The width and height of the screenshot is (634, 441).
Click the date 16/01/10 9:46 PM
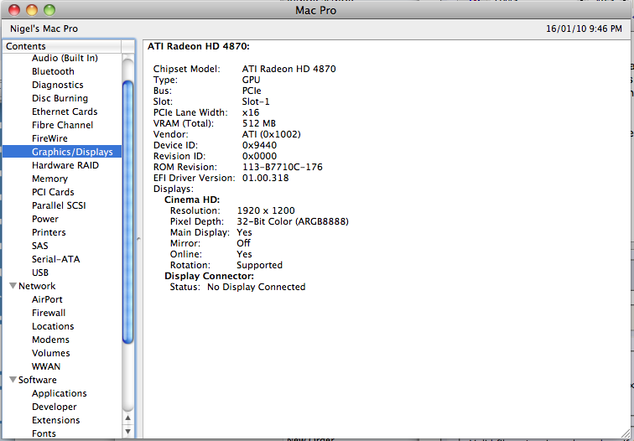(584, 29)
